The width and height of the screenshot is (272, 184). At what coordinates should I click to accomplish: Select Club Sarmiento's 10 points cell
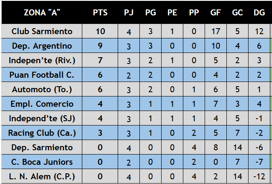coord(100,31)
